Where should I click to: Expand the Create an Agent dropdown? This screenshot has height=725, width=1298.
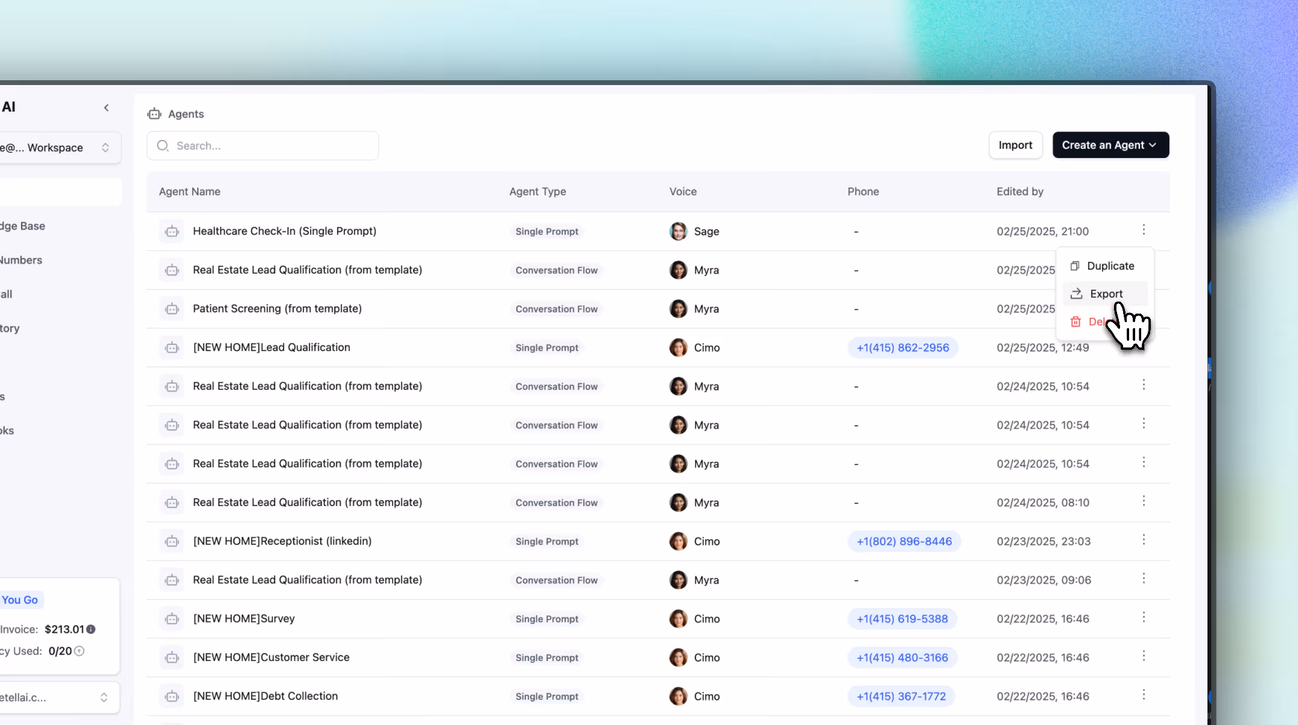click(x=1110, y=145)
